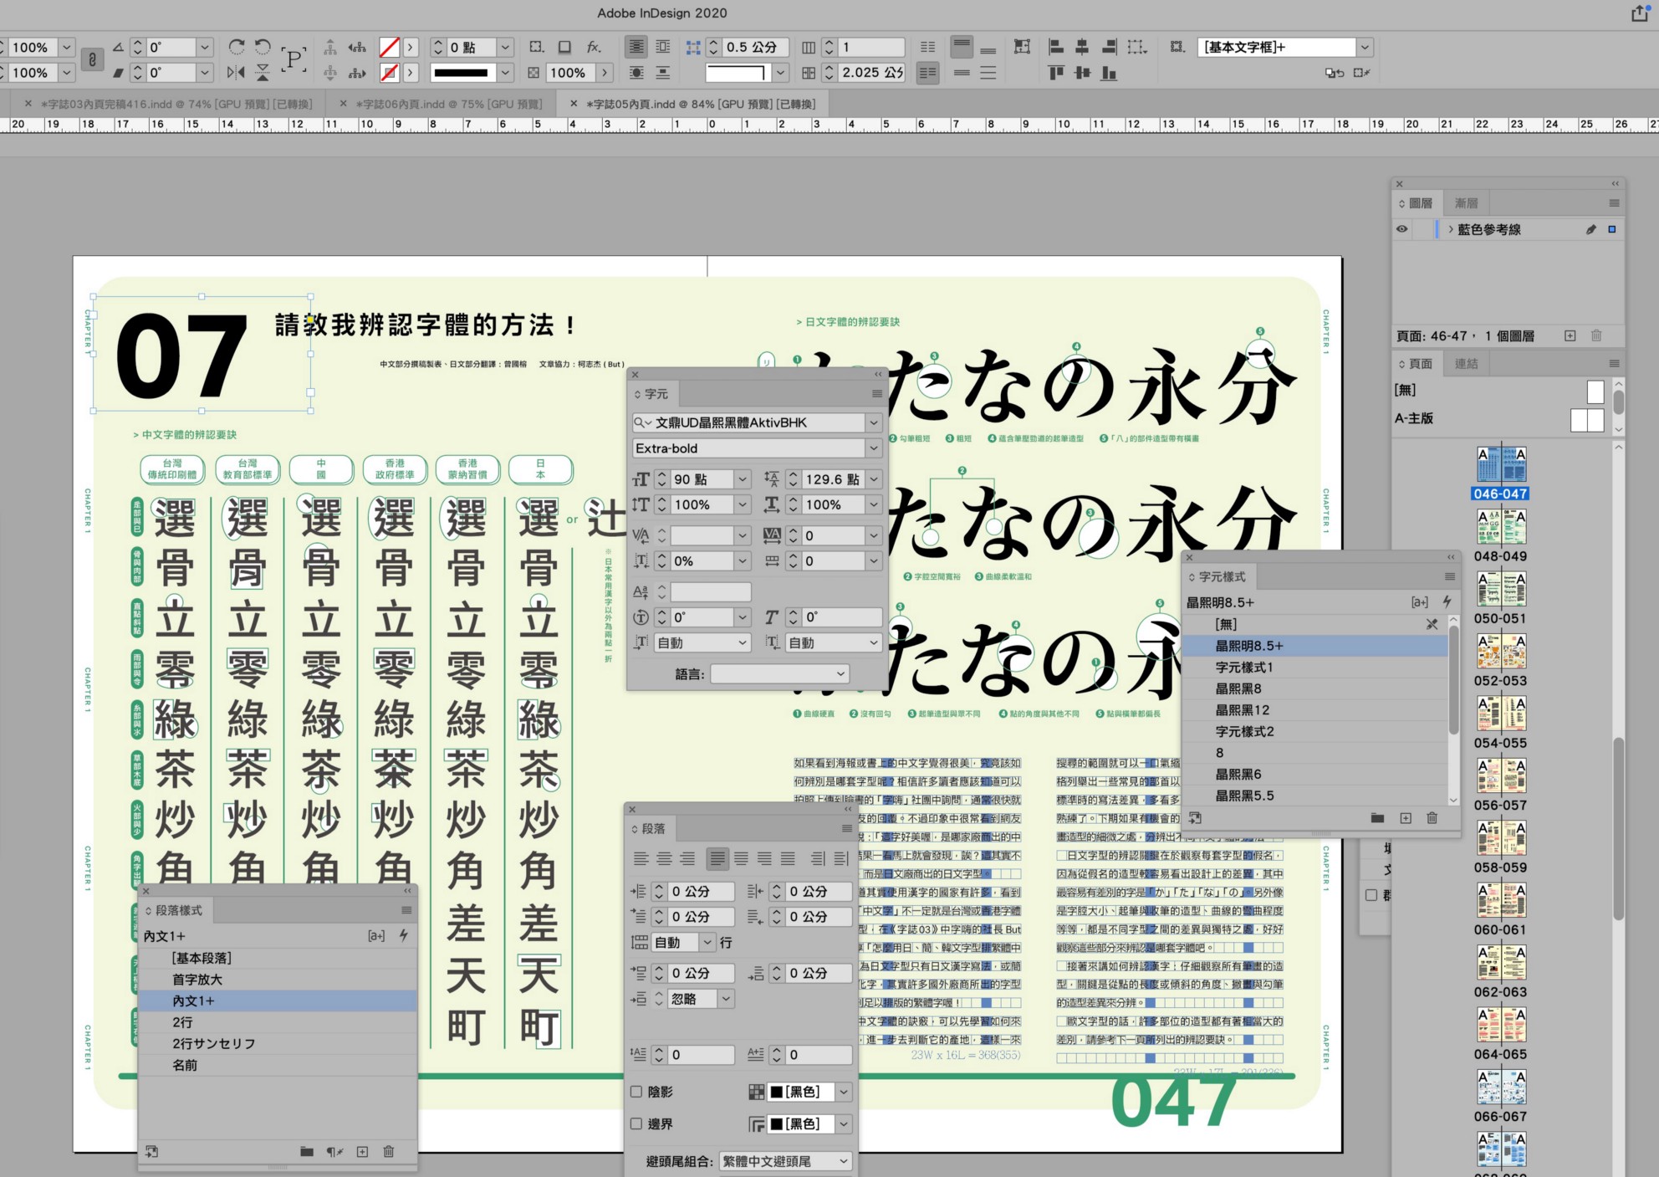Click the drop shadow icon in toolbar

pyautogui.click(x=565, y=47)
